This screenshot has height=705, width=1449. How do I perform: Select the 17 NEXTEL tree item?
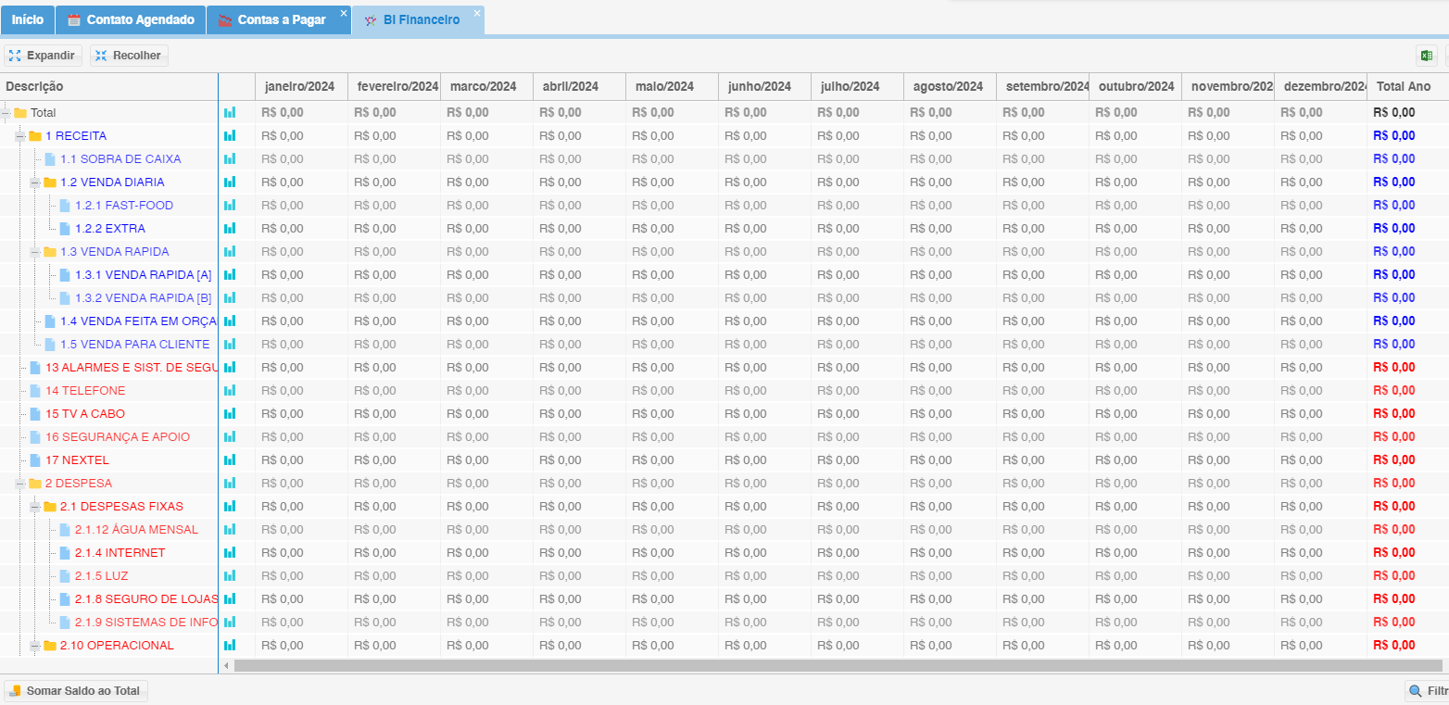pyautogui.click(x=77, y=460)
